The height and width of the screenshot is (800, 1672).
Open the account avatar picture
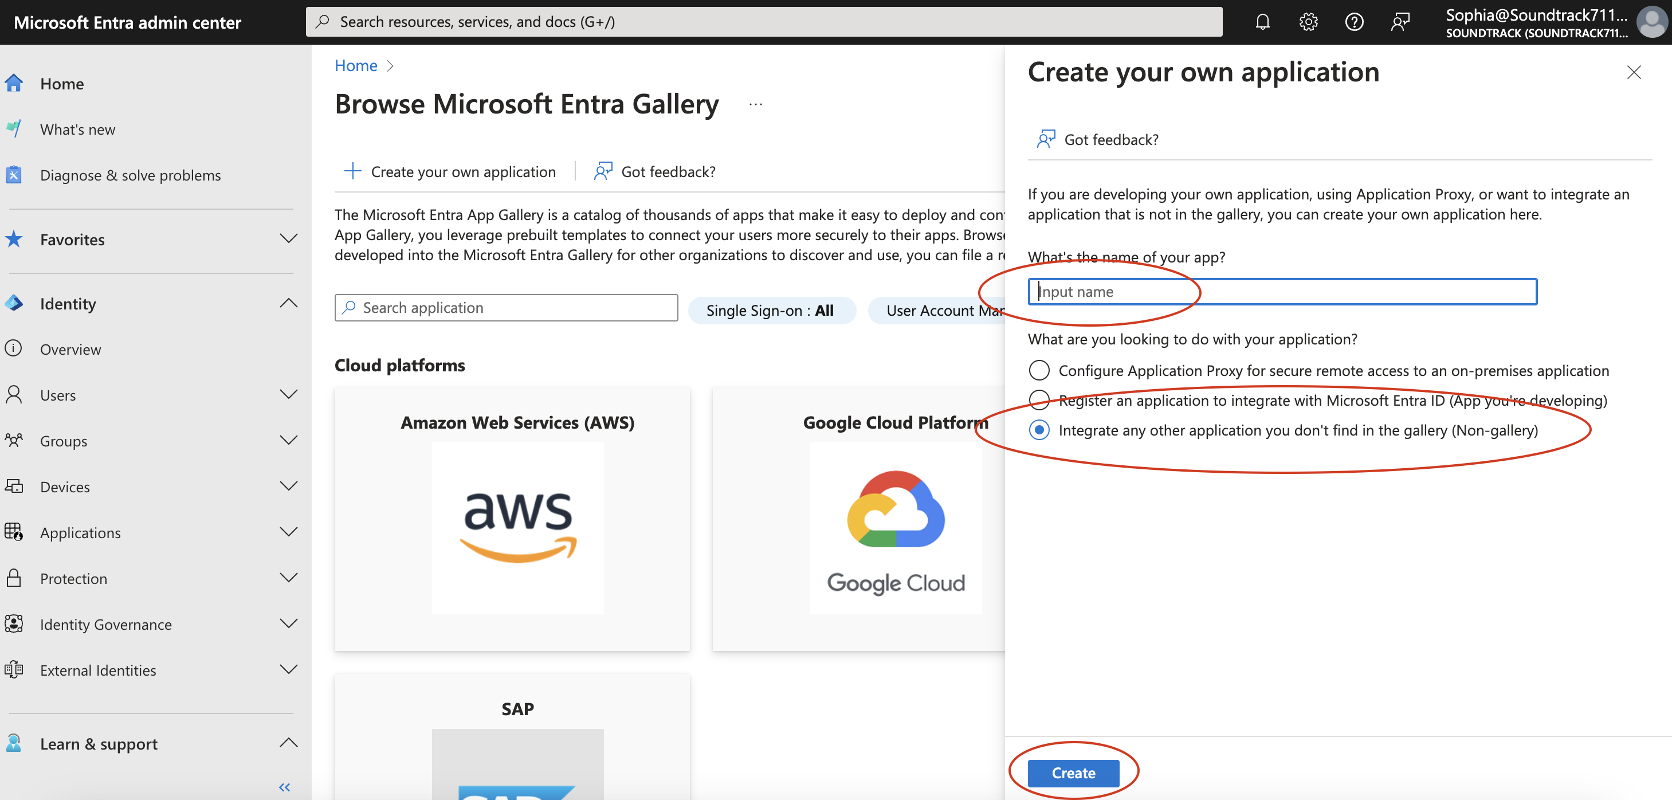pyautogui.click(x=1651, y=22)
